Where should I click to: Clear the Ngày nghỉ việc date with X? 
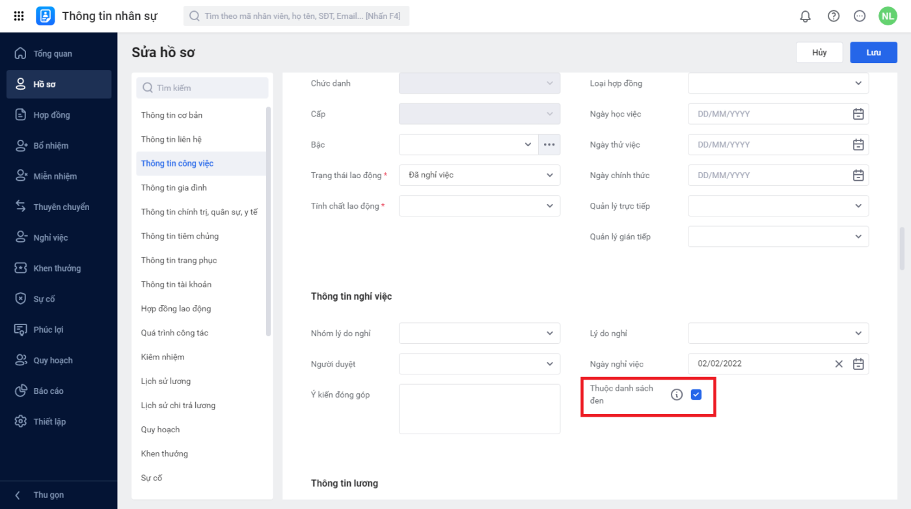pos(839,364)
